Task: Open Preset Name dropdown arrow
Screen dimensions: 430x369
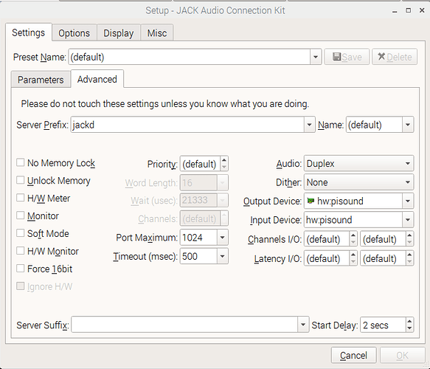Action: pos(316,57)
